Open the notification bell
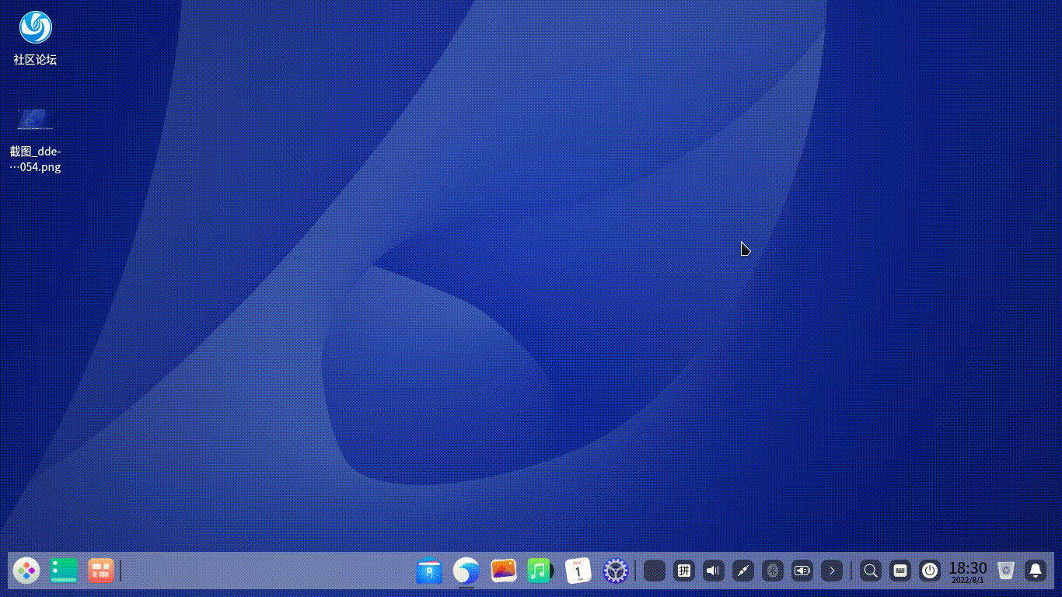Screen dimensions: 1062x597 [x=1036, y=571]
